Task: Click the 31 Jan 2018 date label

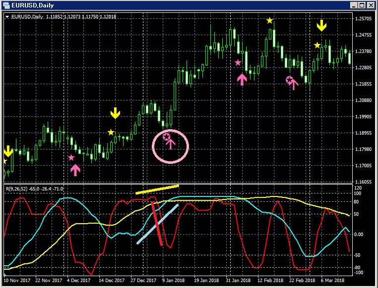Action: point(238,281)
